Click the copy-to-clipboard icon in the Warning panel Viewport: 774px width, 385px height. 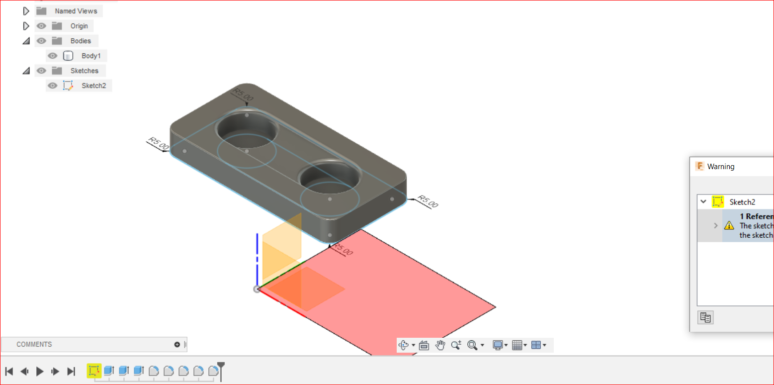705,317
